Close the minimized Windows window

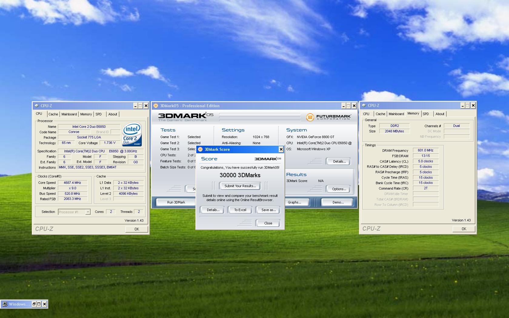[45, 304]
